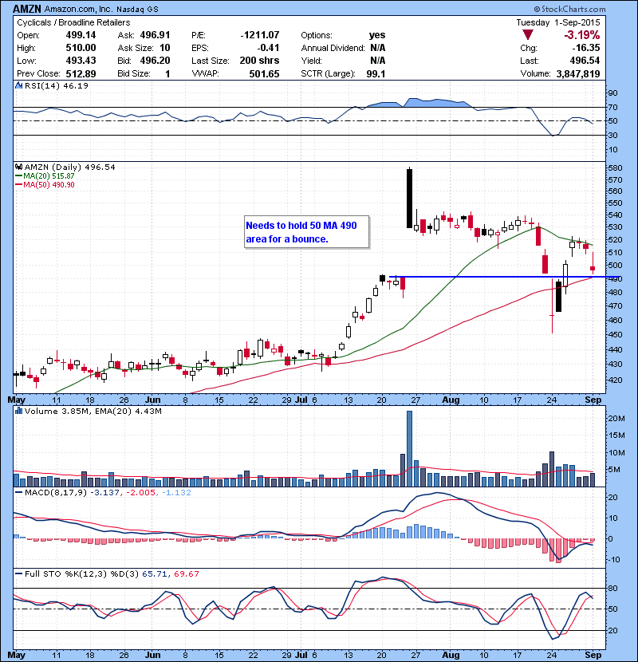
Task: Click the 'Needs to hold 50 MA 490' annotation box
Action: (306, 232)
